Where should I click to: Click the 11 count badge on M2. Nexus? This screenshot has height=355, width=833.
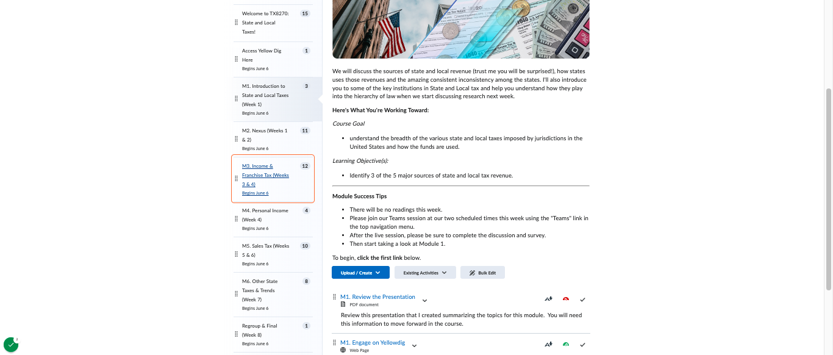[306, 131]
